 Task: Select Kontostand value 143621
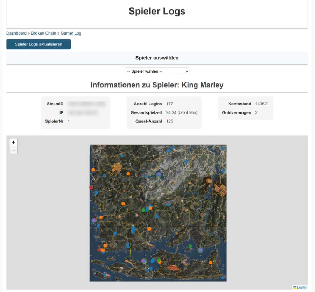tap(262, 104)
